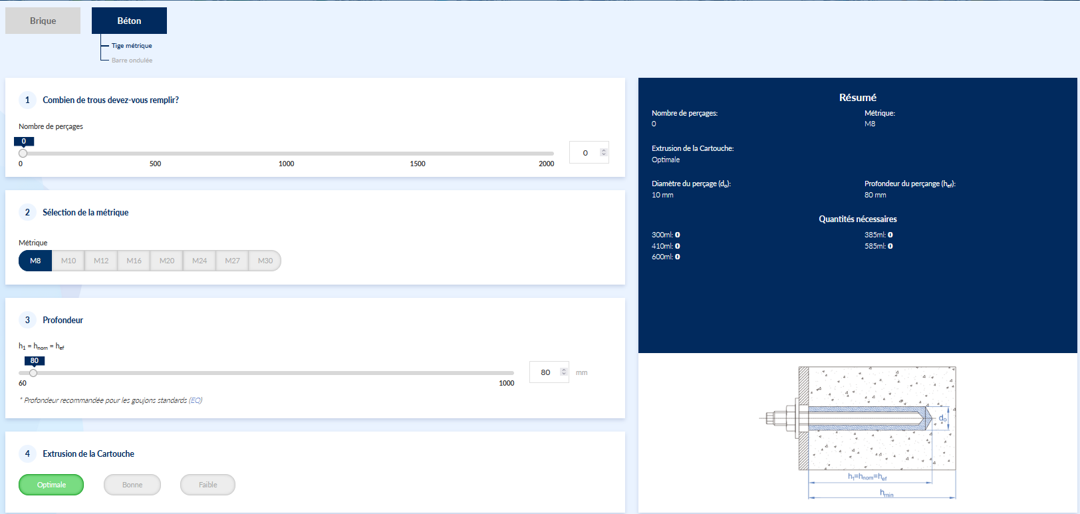Select M8 metric size

[x=35, y=261]
